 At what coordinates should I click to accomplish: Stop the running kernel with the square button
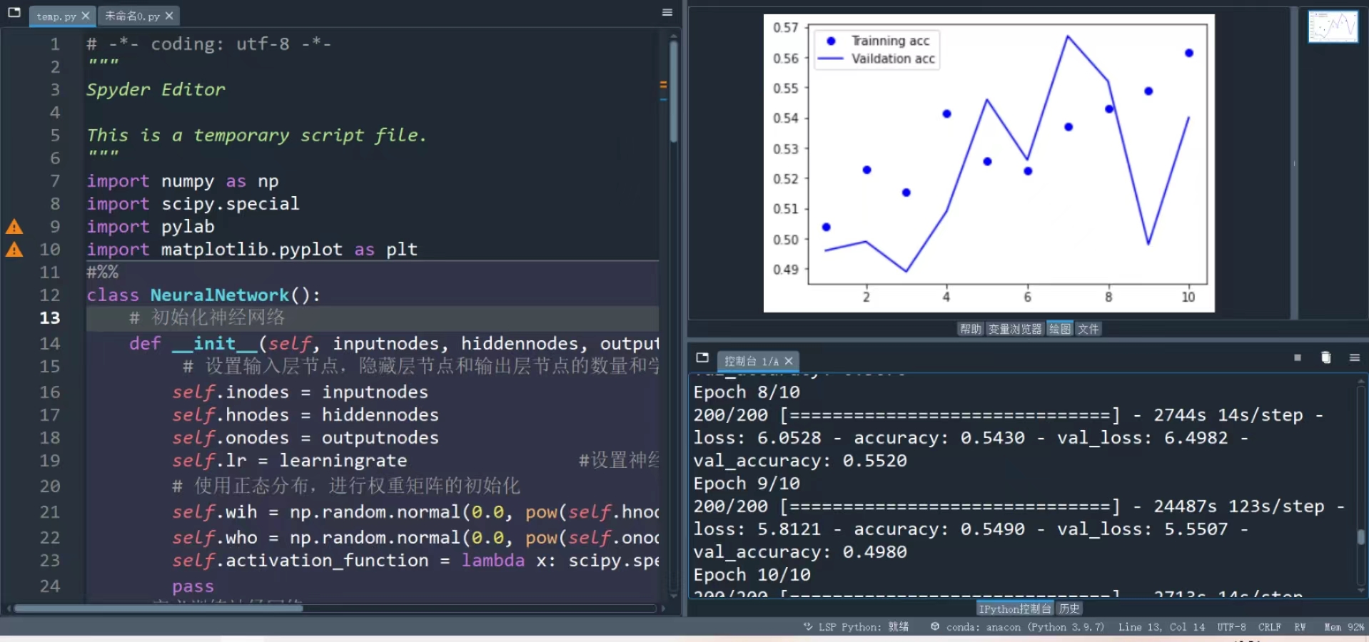(1298, 357)
